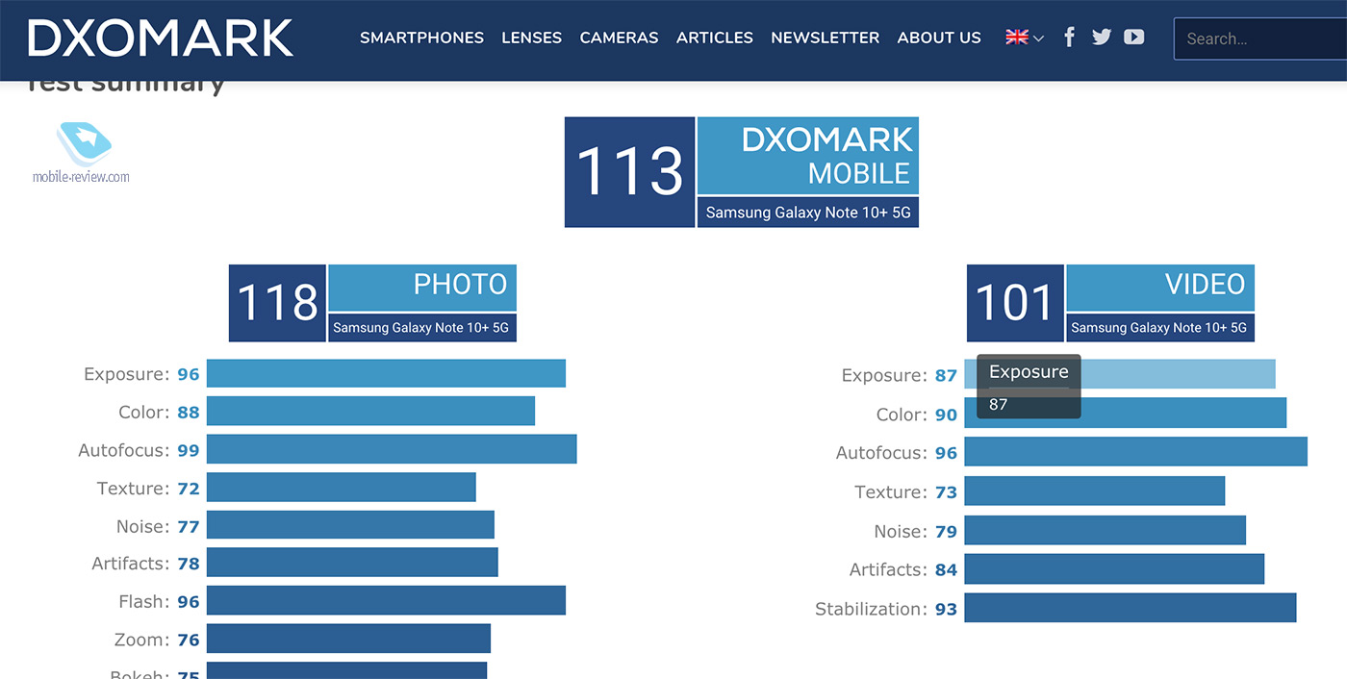Click the Video Texture 73 bar
The height and width of the screenshot is (679, 1347).
1095,491
